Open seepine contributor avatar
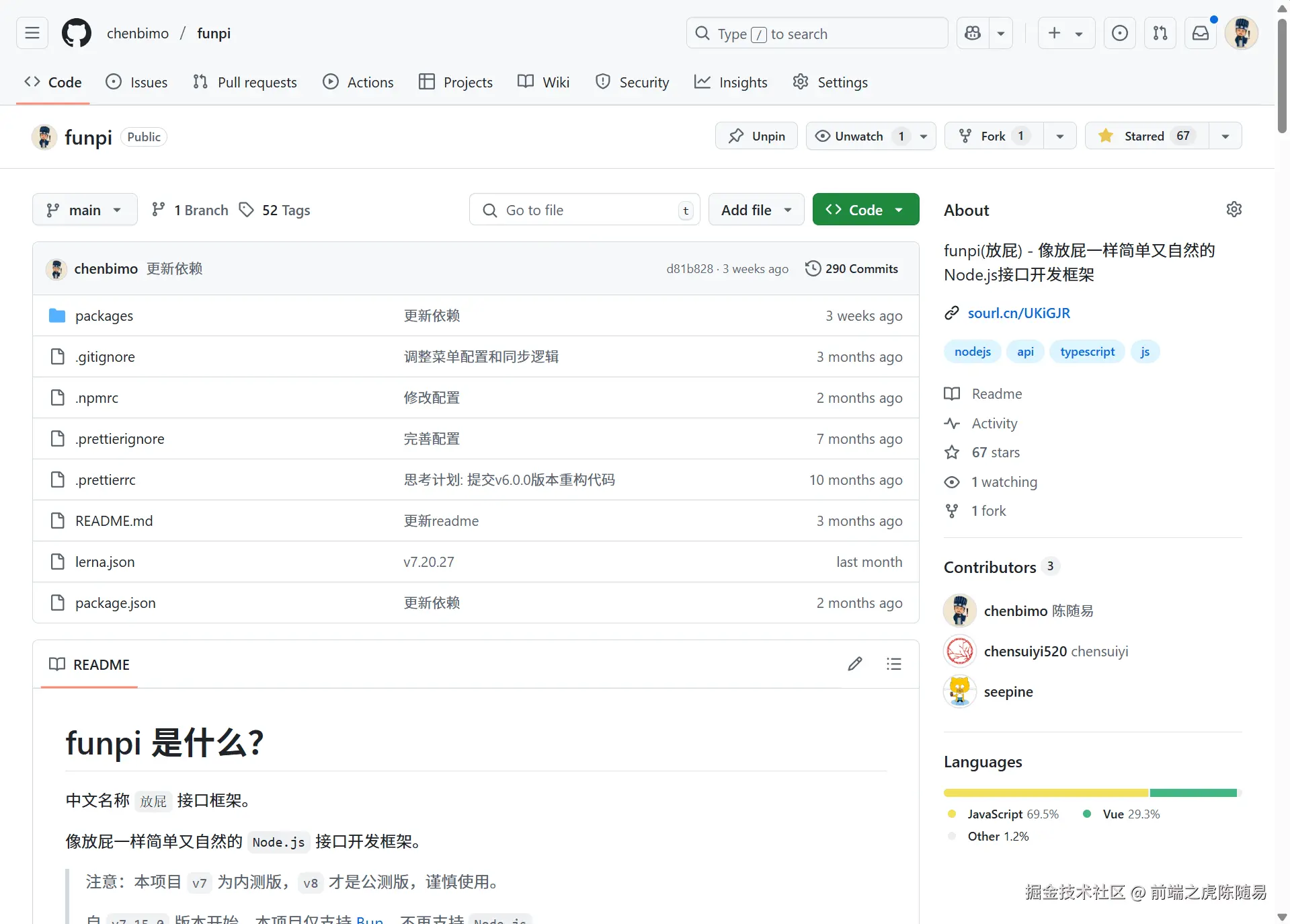 (x=960, y=691)
